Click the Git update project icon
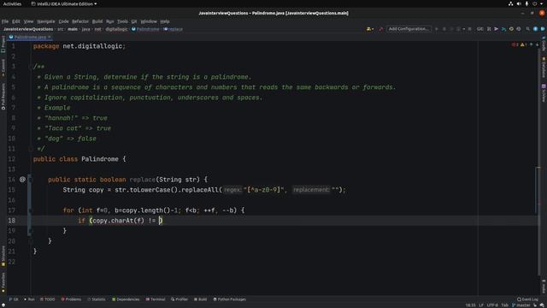The image size is (547, 308). [489, 29]
